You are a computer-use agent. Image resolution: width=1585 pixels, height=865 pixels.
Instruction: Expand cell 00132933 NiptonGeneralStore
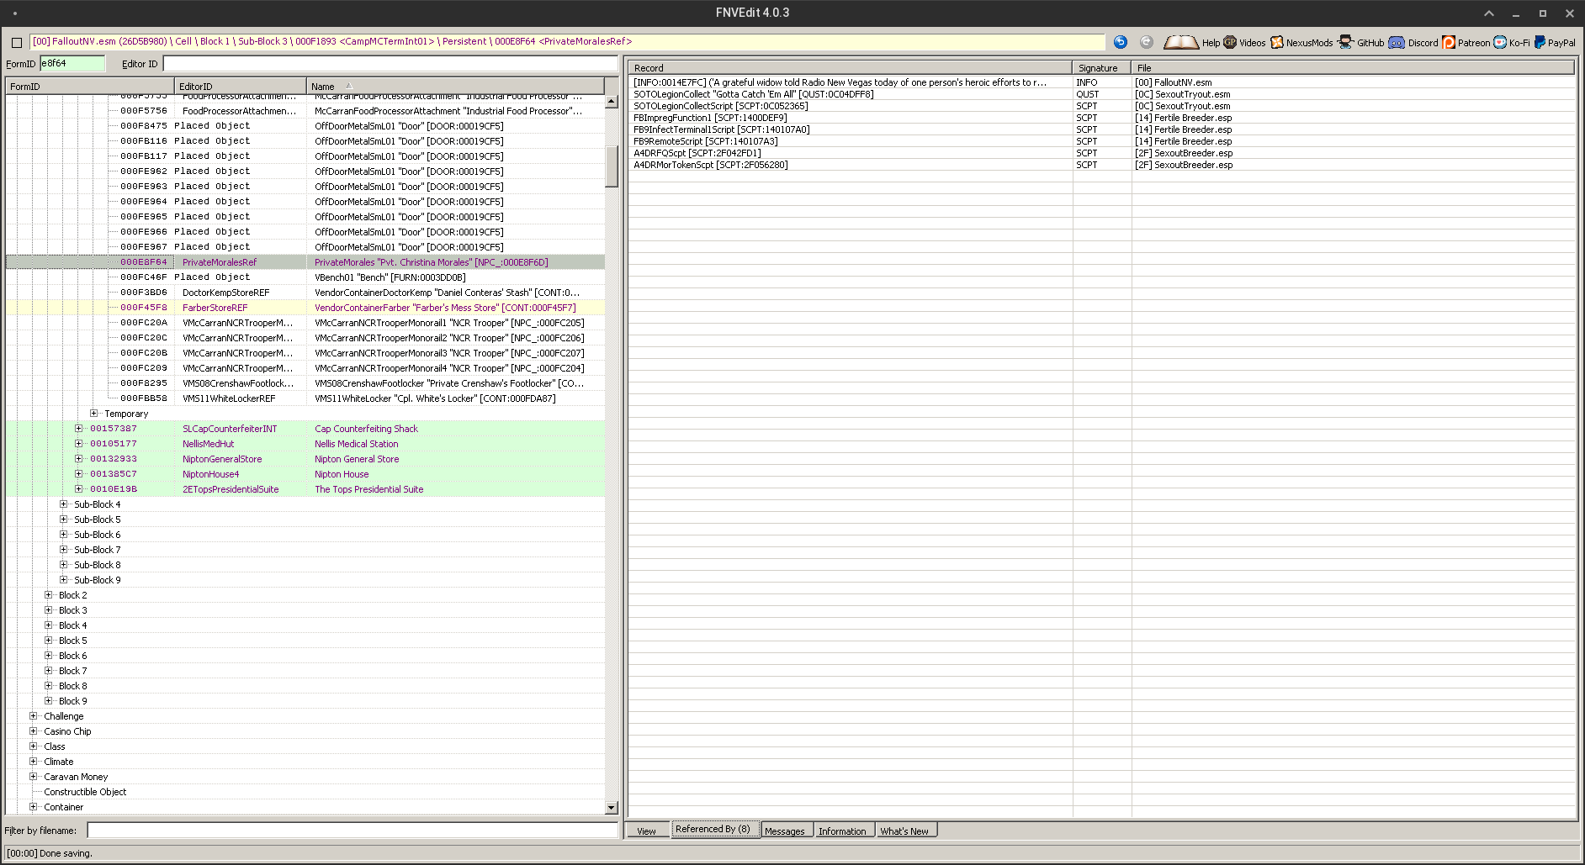78,459
